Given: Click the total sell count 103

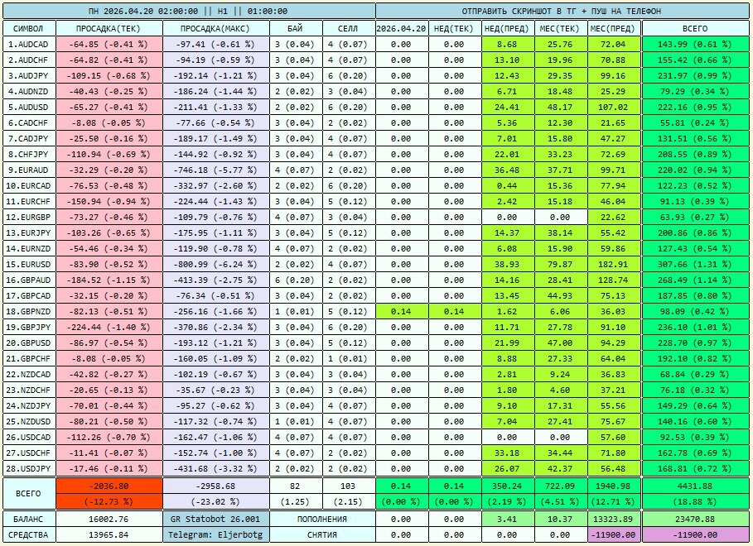Looking at the screenshot, I should pos(348,486).
